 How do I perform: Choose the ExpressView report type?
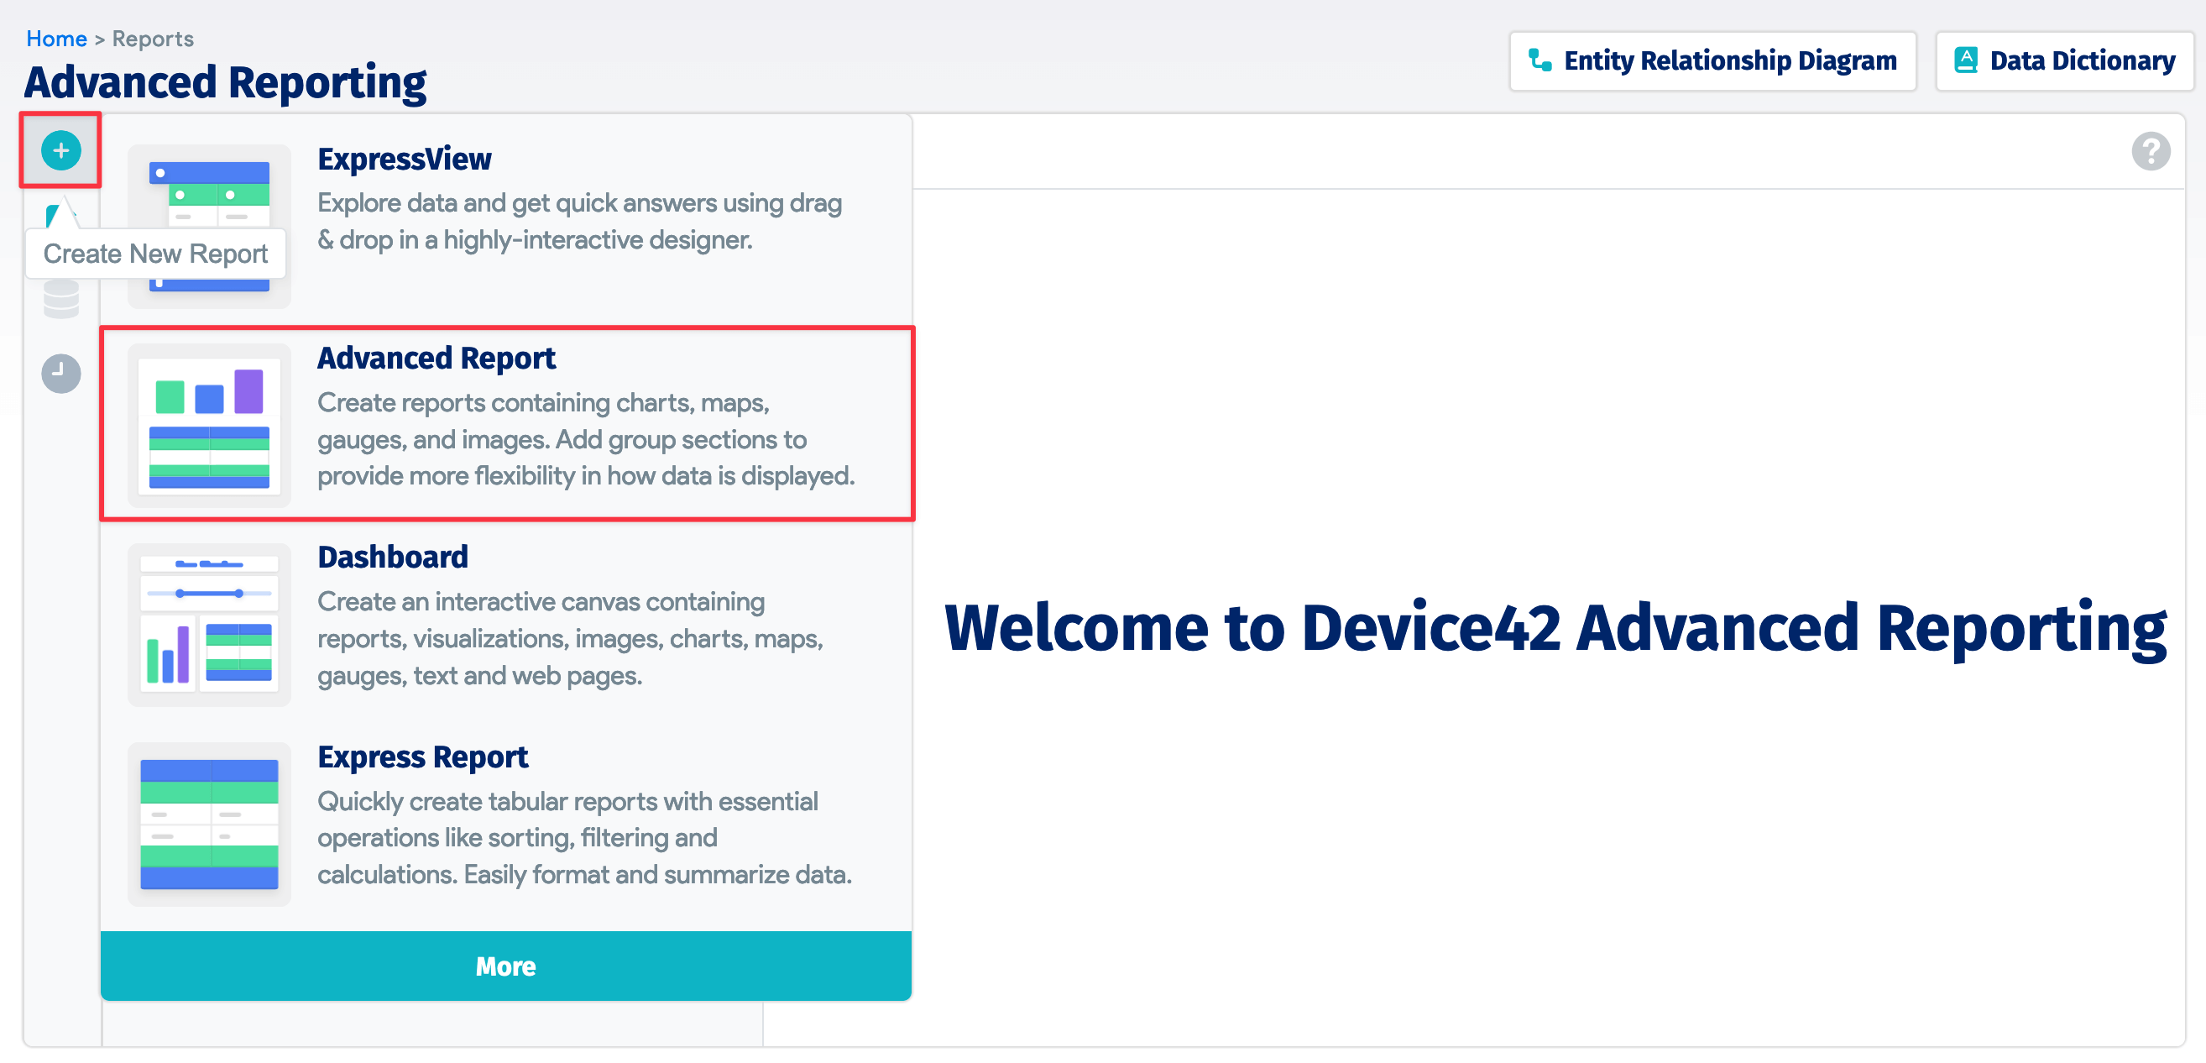[505, 226]
